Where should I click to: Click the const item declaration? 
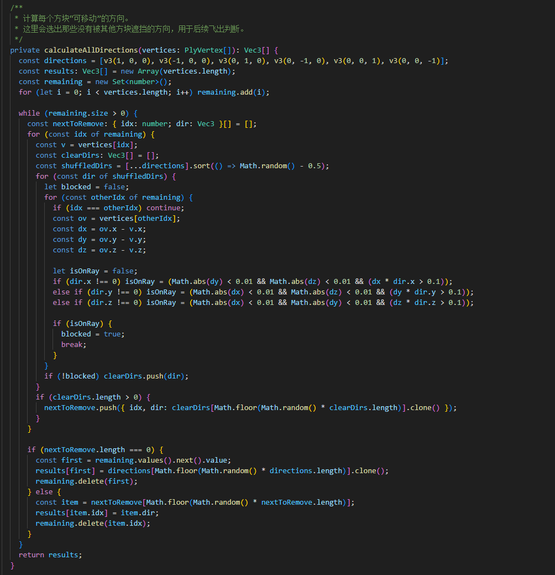[195, 503]
